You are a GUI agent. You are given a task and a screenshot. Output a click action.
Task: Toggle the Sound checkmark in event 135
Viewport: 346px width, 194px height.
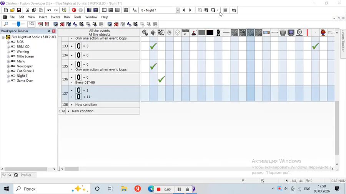click(153, 66)
